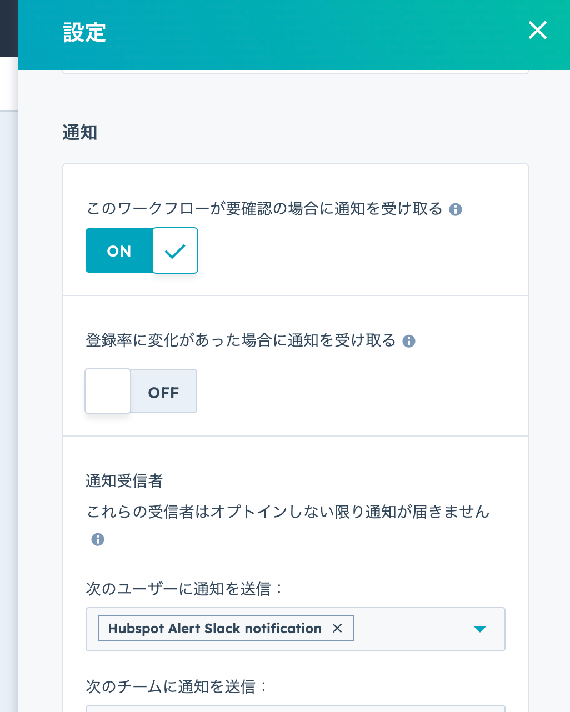The height and width of the screenshot is (712, 570).
Task: Click the このワークフローが要確認 notification label text
Action: pyautogui.click(x=264, y=209)
